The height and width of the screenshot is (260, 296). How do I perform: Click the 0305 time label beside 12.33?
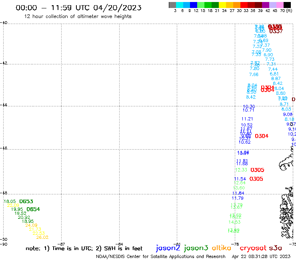[x=257, y=170]
